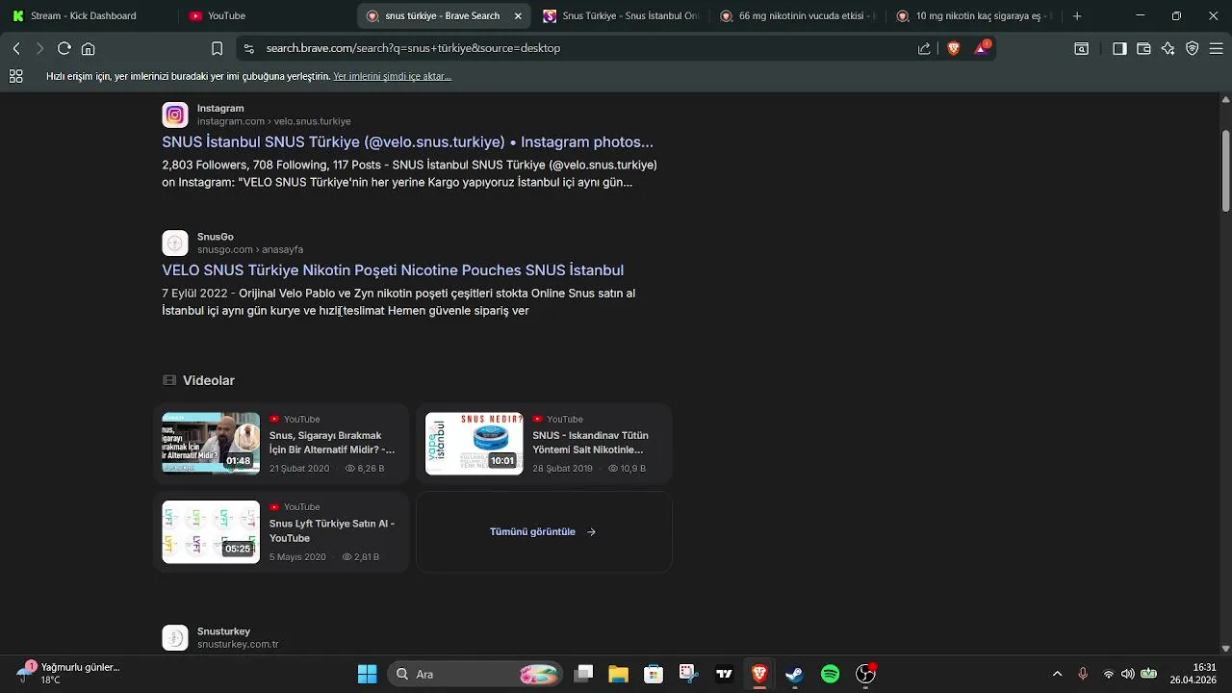The image size is (1232, 693).
Task: Click scrollbar down arrow
Action: tap(1225, 648)
